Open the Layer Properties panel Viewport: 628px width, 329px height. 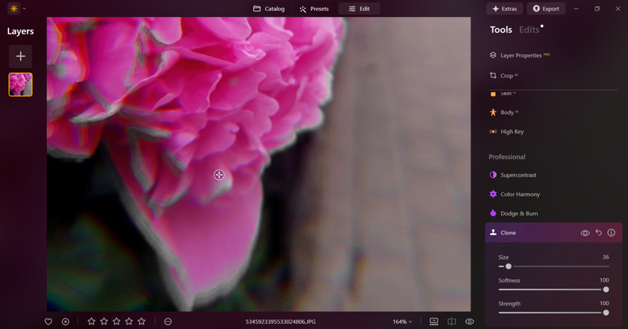click(520, 55)
